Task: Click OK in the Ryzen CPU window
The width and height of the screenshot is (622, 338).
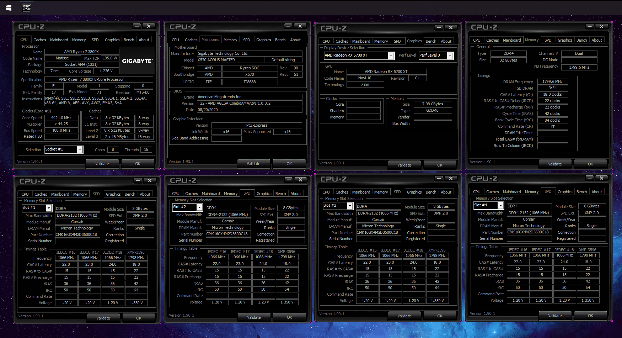Action: click(x=138, y=164)
